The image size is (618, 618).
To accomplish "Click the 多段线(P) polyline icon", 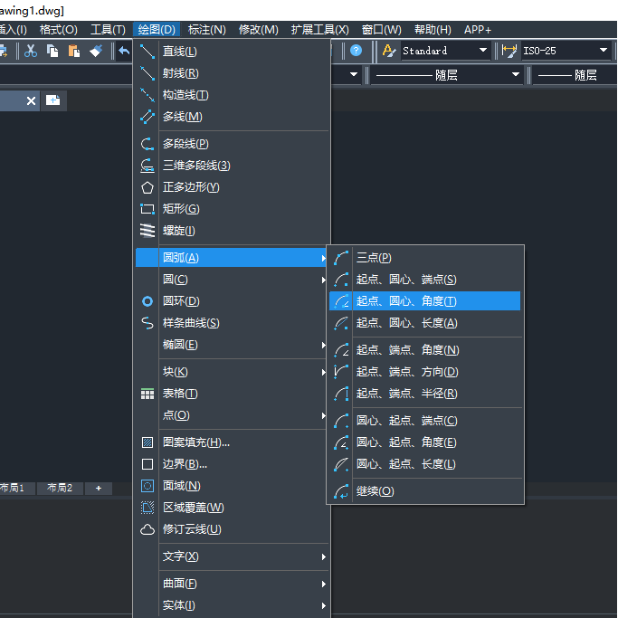I will pyautogui.click(x=147, y=144).
